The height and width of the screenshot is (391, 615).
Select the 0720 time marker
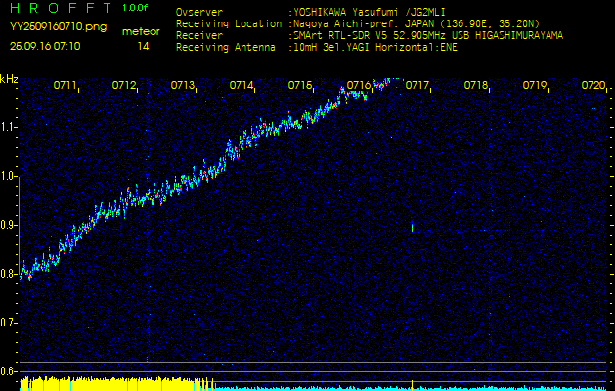click(x=593, y=86)
